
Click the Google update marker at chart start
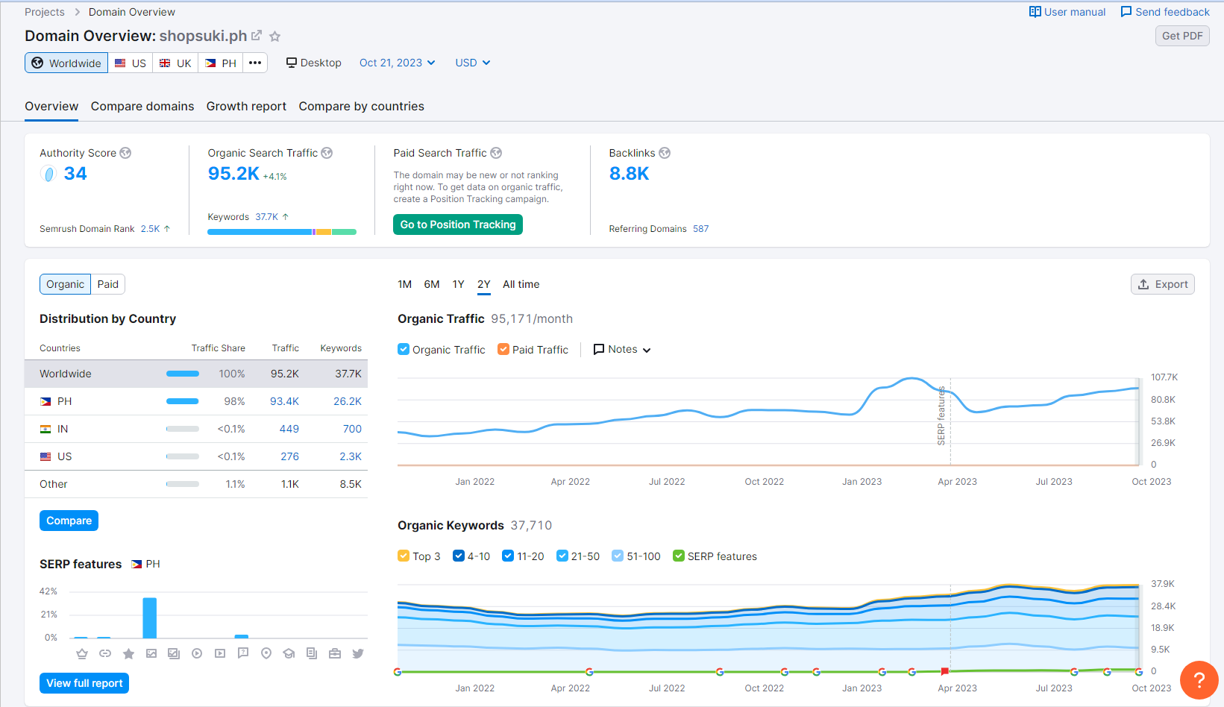[398, 672]
